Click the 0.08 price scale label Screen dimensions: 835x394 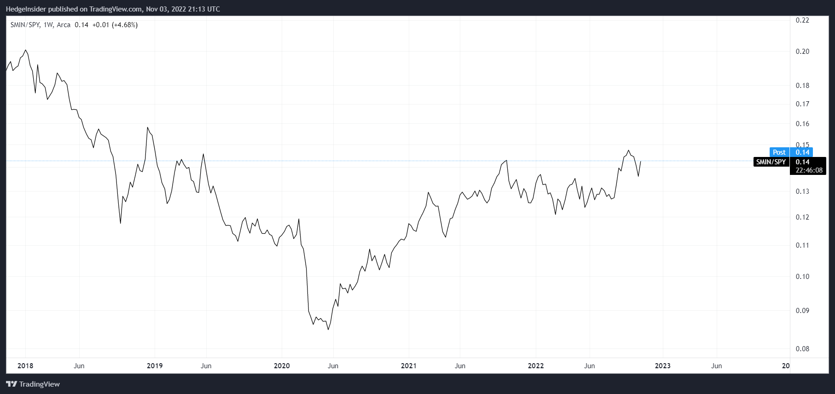coord(802,349)
